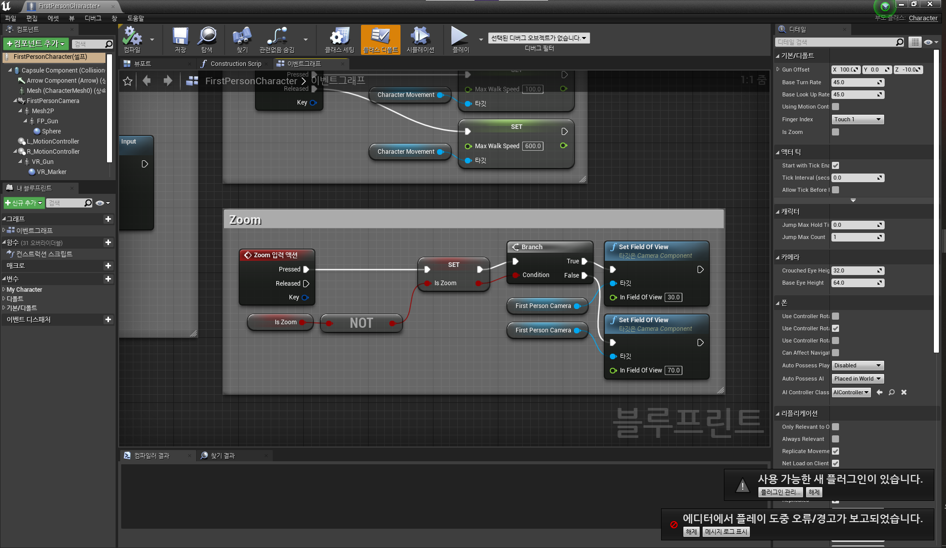Expand My Character variable category
The width and height of the screenshot is (946, 548).
(x=4, y=290)
